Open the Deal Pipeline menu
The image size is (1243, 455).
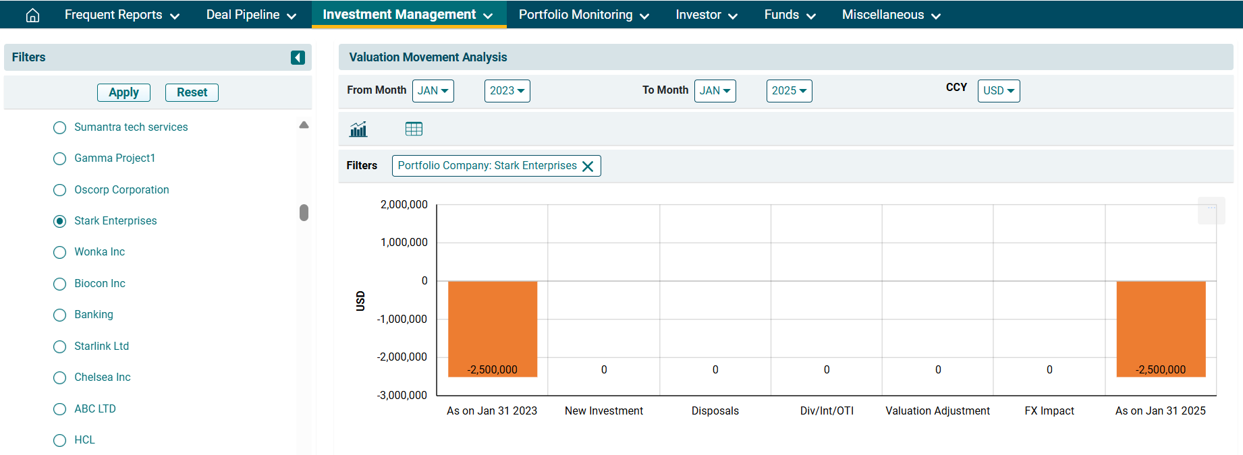coord(251,15)
